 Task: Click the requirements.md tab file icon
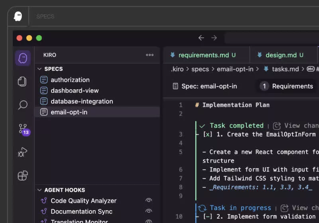[x=173, y=55]
